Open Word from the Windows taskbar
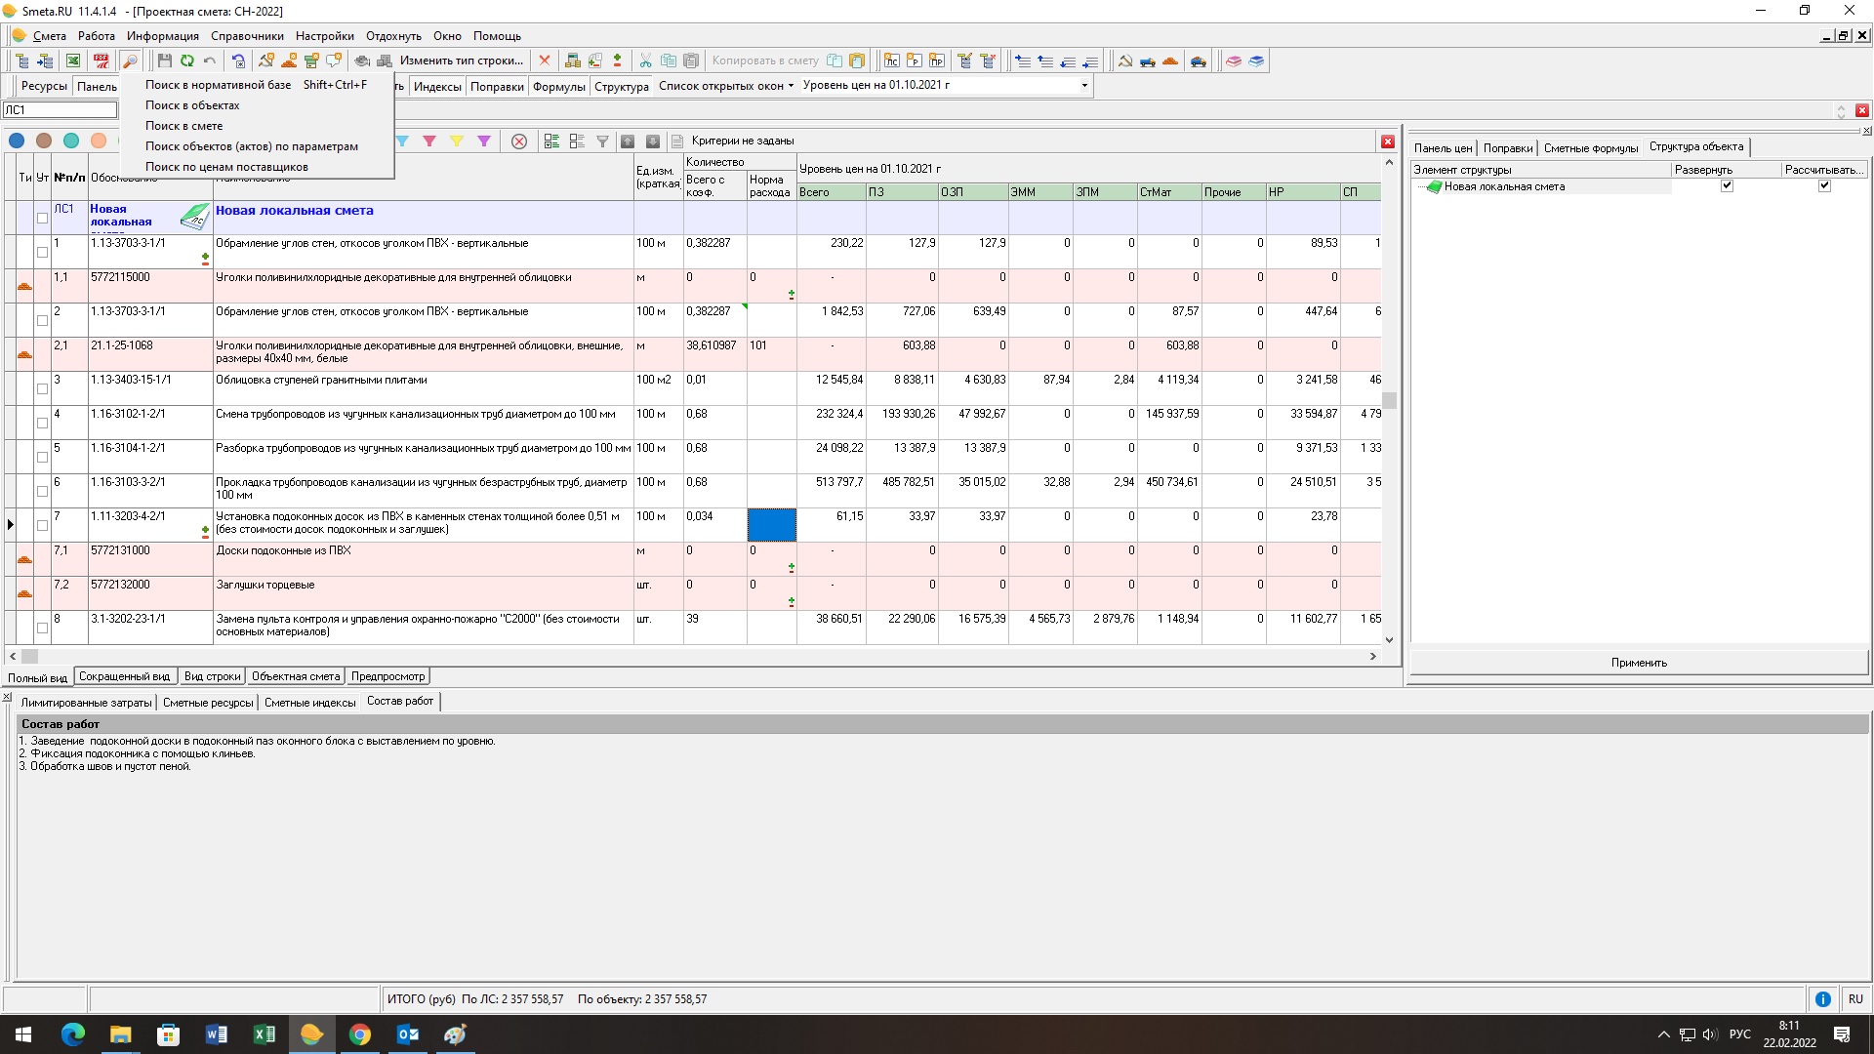The image size is (1874, 1054). [217, 1034]
